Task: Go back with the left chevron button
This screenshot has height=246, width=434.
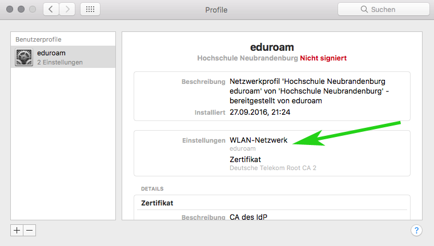Action: tap(51, 9)
